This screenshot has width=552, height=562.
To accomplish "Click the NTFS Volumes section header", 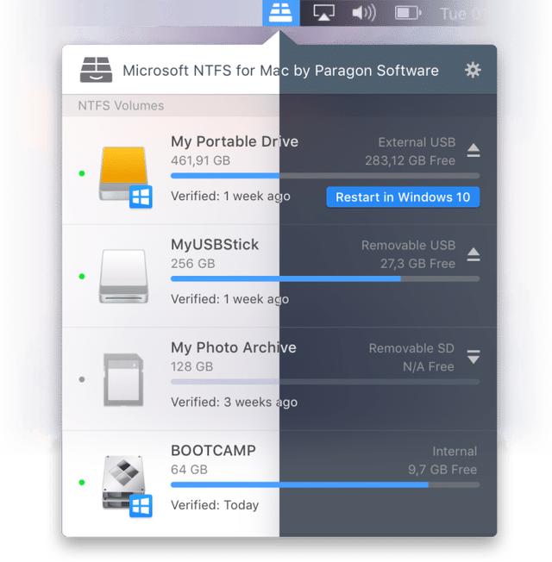I will point(121,106).
